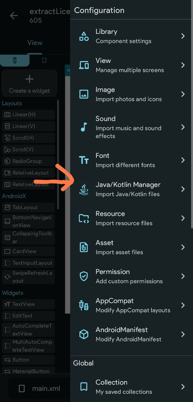Expand the AppCompat chevron arrow
This screenshot has width=193, height=402.
pos(183,305)
